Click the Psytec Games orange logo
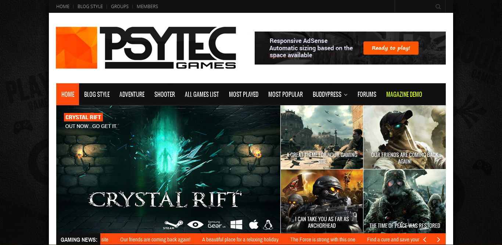502x245 pixels. click(x=146, y=48)
